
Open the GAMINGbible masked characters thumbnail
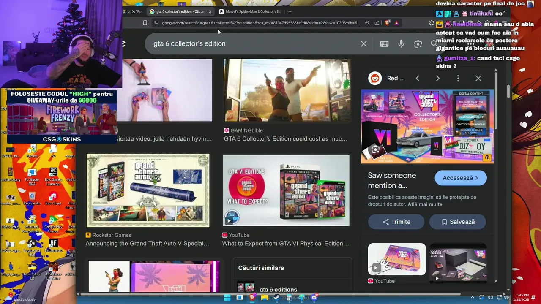pyautogui.click(x=287, y=90)
